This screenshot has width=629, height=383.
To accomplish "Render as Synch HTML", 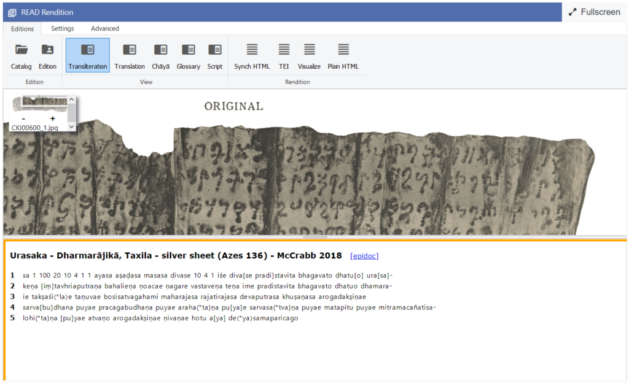I will click(x=252, y=55).
